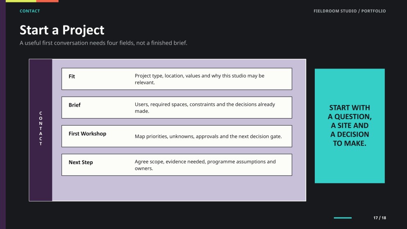Image resolution: width=407 pixels, height=229 pixels.
Task: Click the '17 / 18' page number
Action: coord(380,218)
